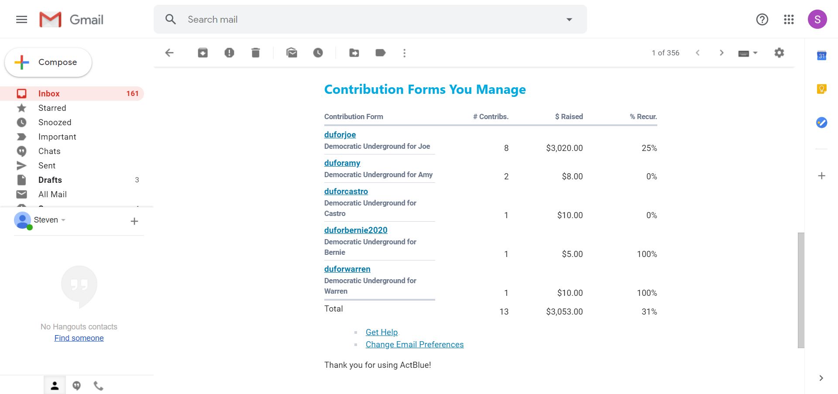Open the Labels icon
Screen dimensions: 838x394
pos(381,53)
